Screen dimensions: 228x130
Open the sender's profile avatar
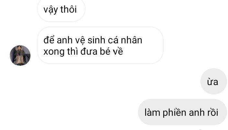point(20,55)
